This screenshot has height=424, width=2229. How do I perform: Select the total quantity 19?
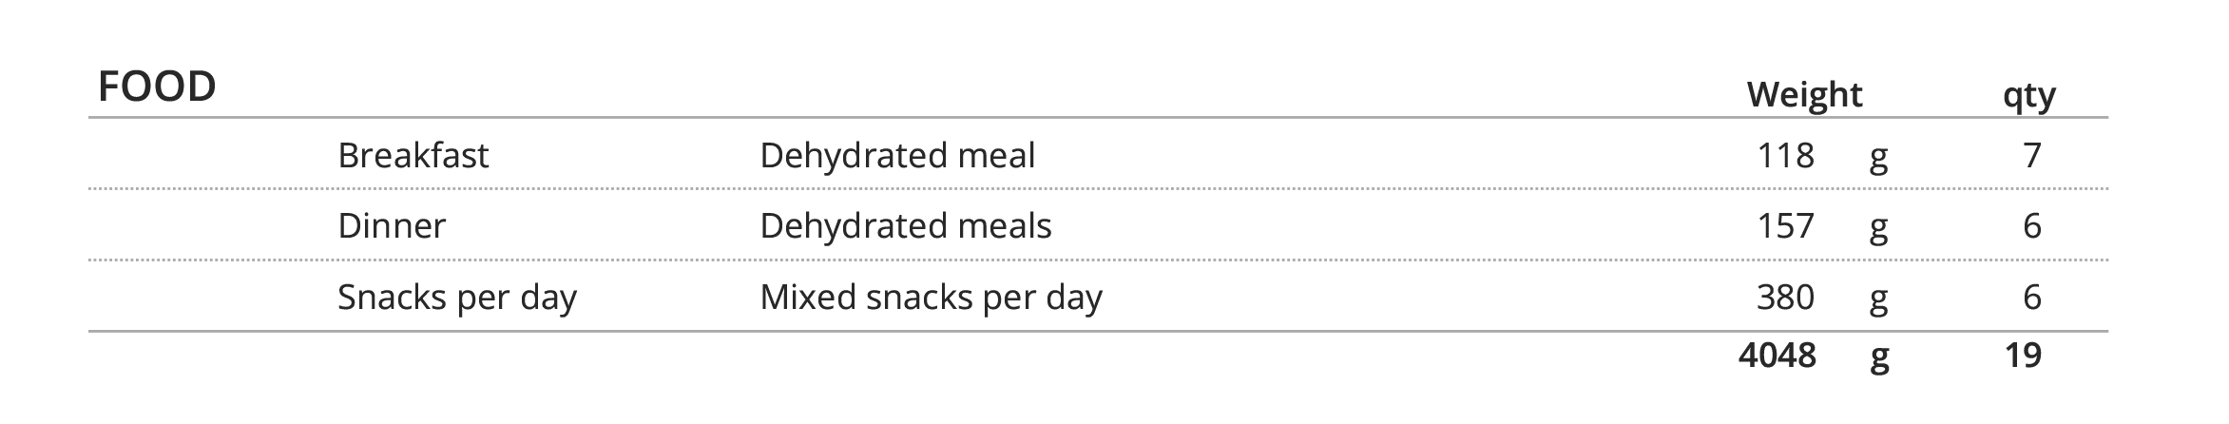[x=2023, y=356]
